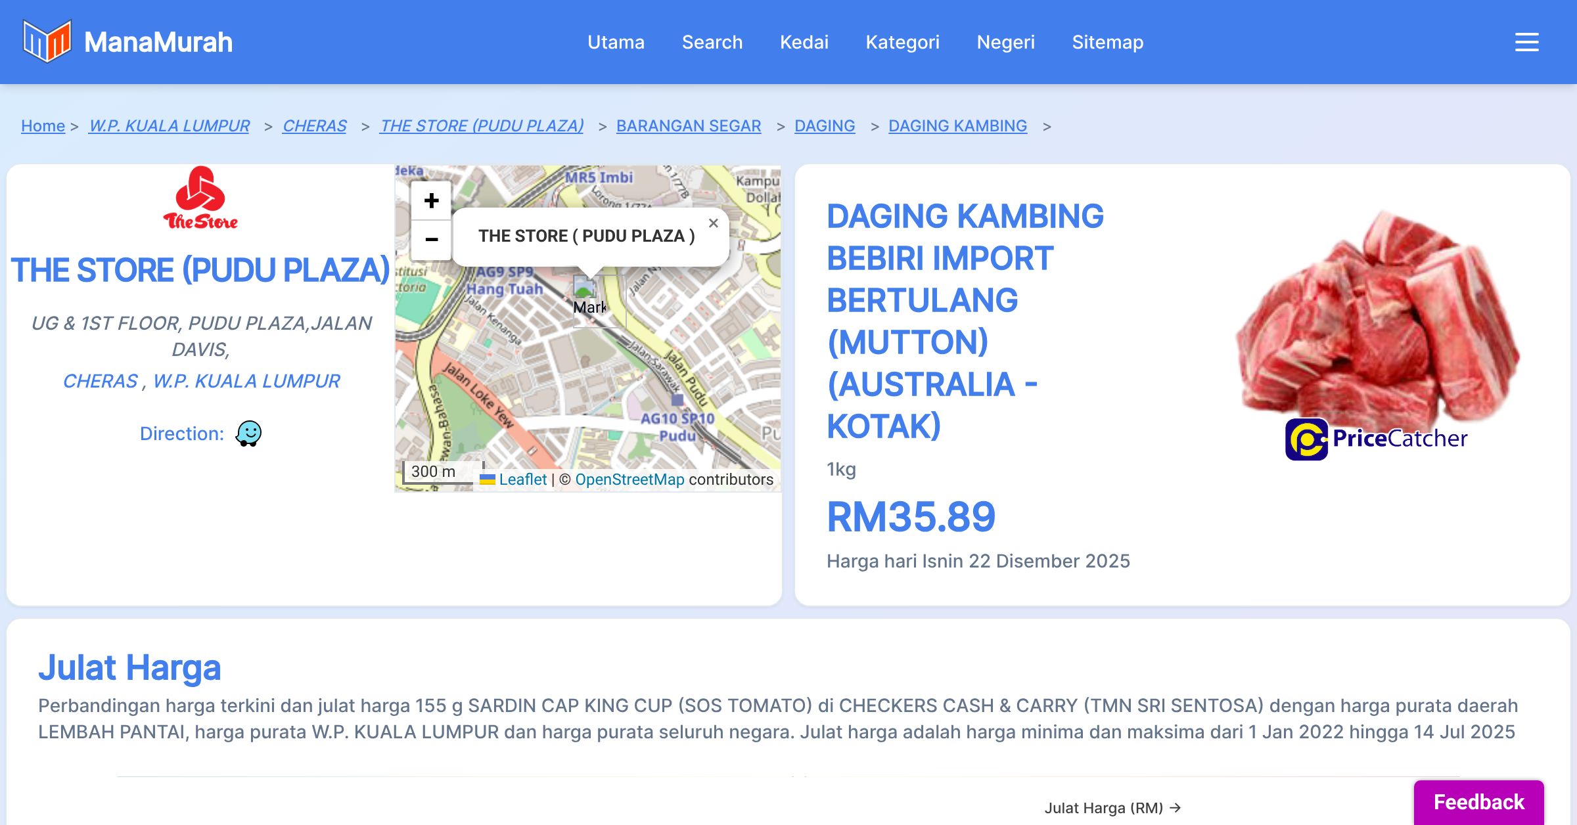The image size is (1577, 825).
Task: Click the Feedback button
Action: pyautogui.click(x=1478, y=801)
